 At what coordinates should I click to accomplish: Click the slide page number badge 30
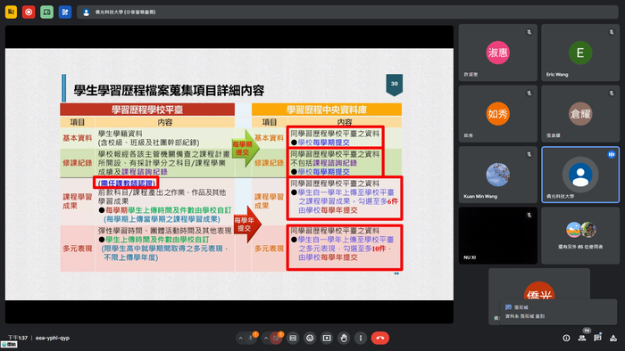pos(395,85)
